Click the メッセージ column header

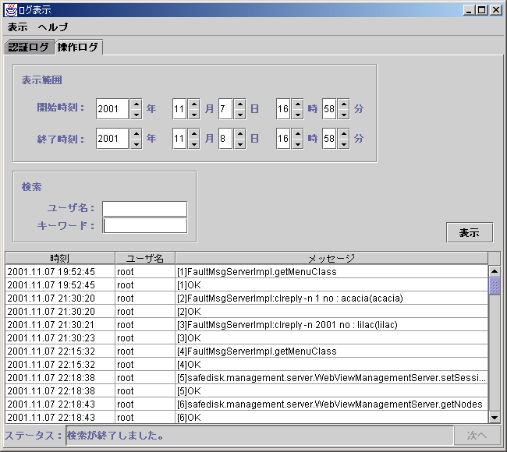[x=331, y=258]
